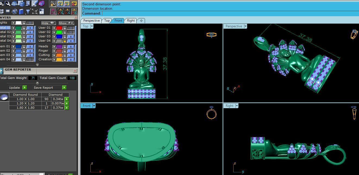
Task: Expand Metal 03 layer arrow
Action: [x=13, y=37]
